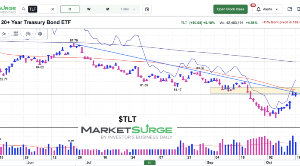
Task: Click the 87.79 high price label
Action: (x=74, y=41)
